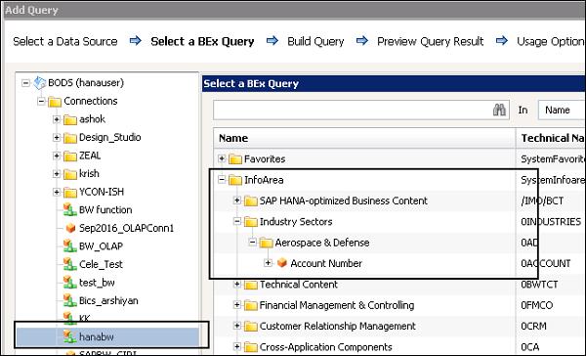Select the hanabw connection icon
This screenshot has height=356, width=586.
(69, 336)
